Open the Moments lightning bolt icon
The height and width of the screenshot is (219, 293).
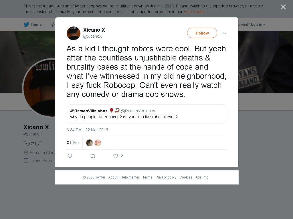53,25
